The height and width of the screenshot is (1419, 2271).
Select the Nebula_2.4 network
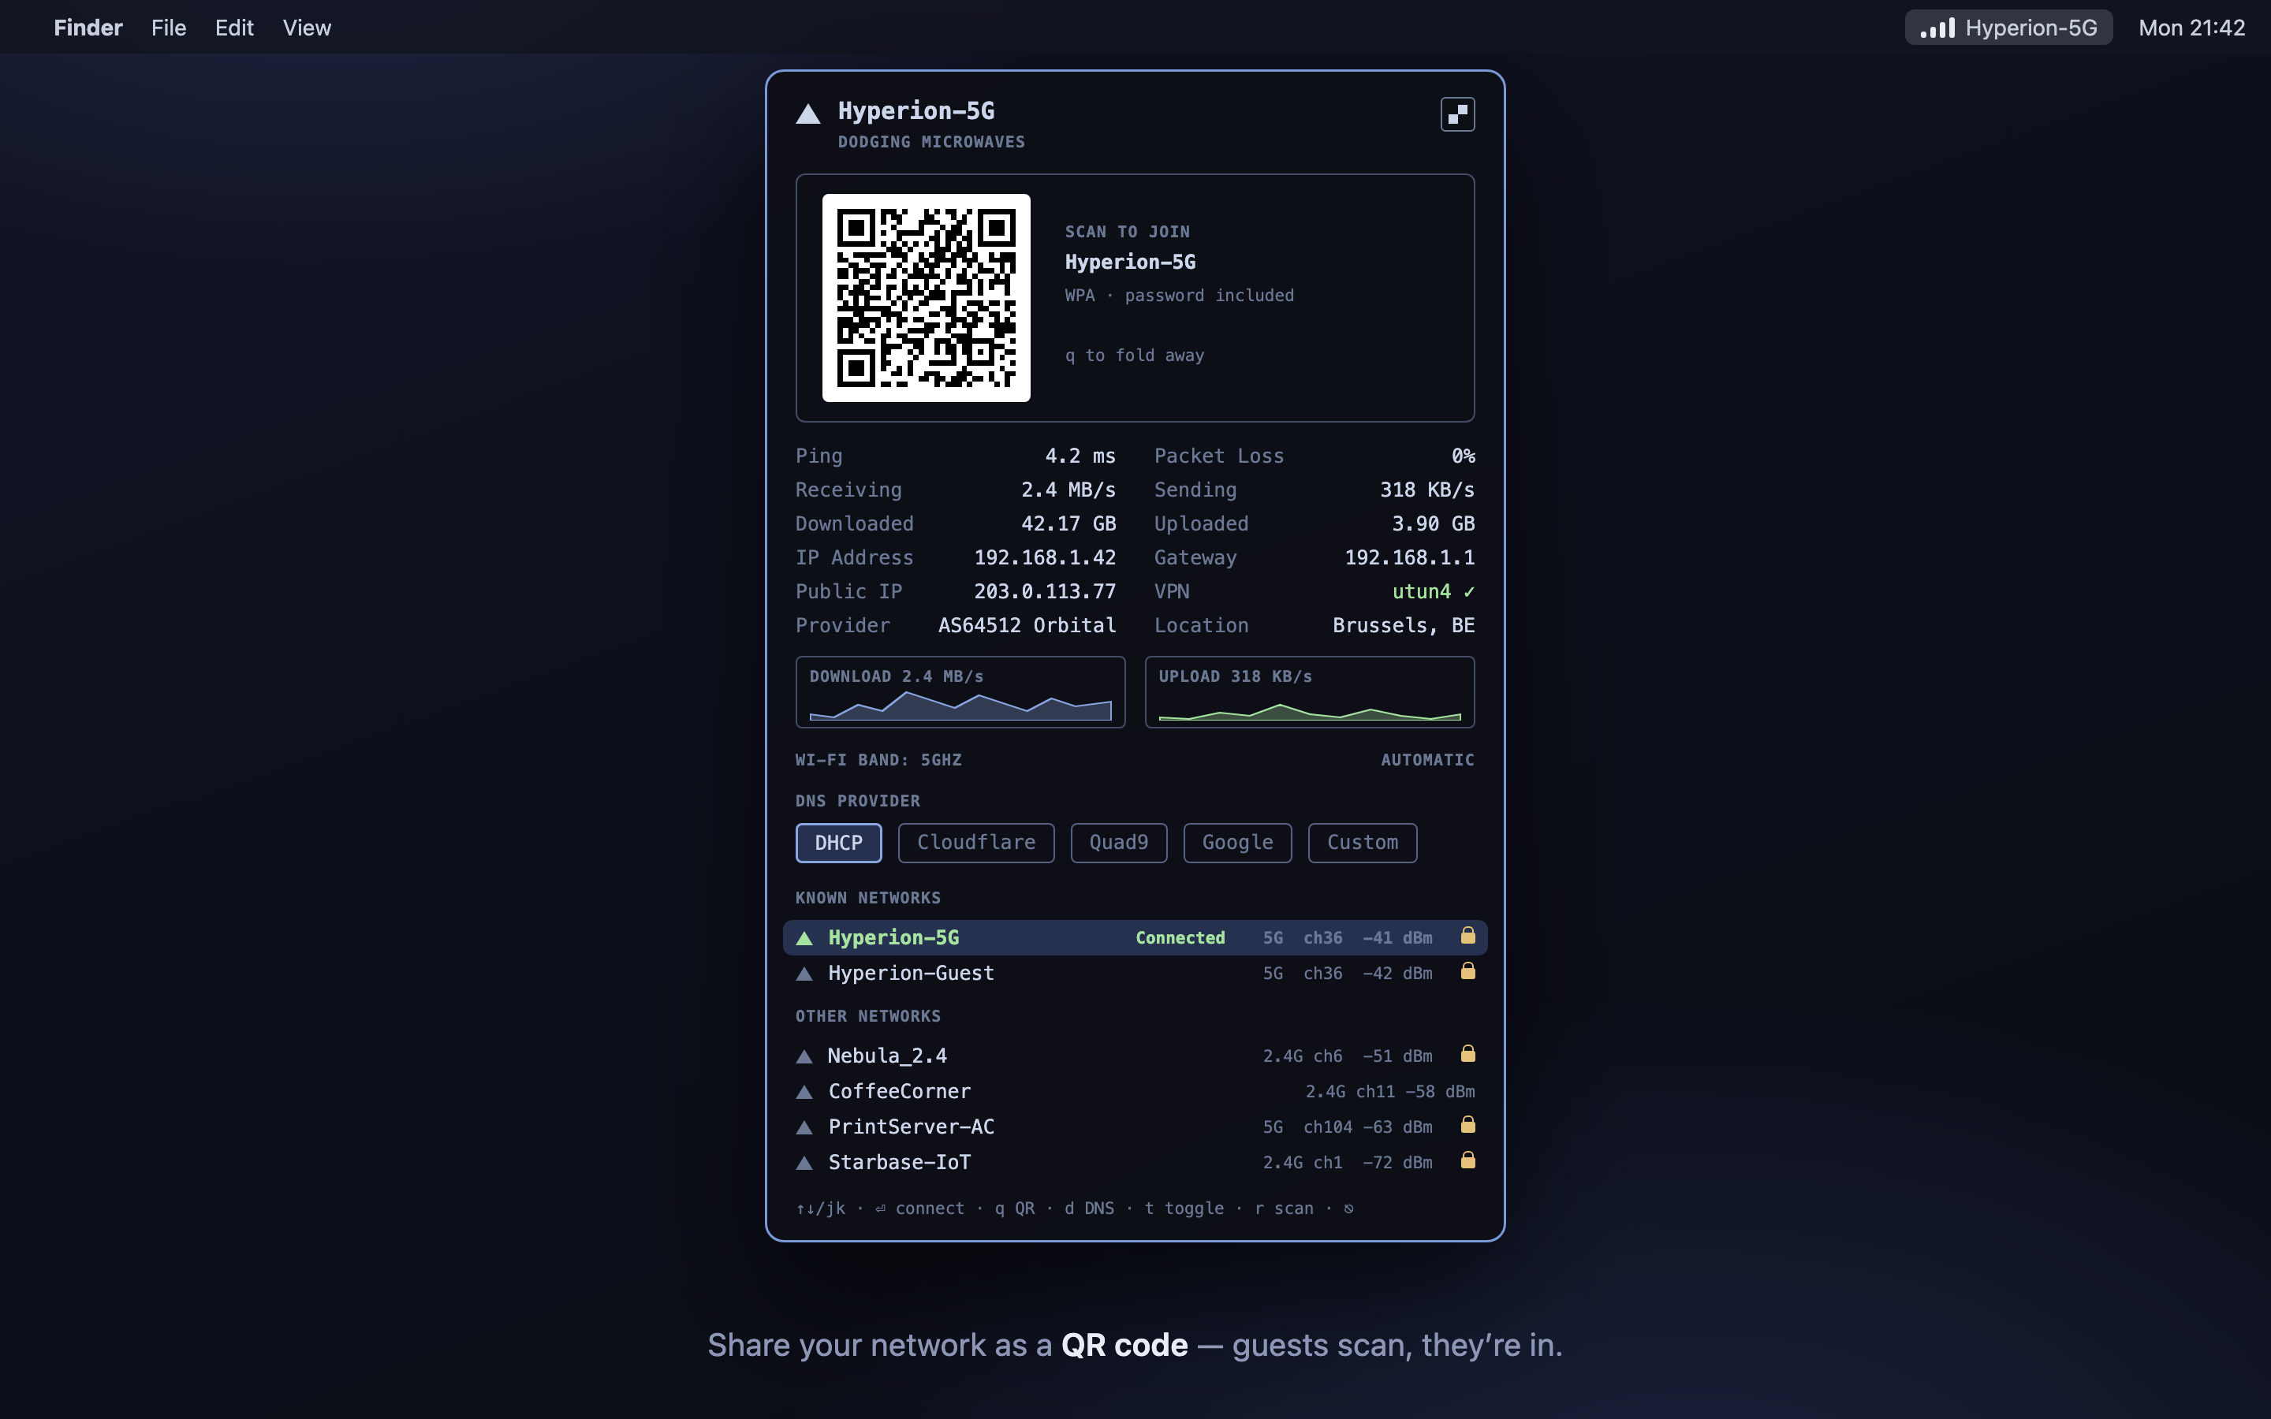click(1135, 1056)
